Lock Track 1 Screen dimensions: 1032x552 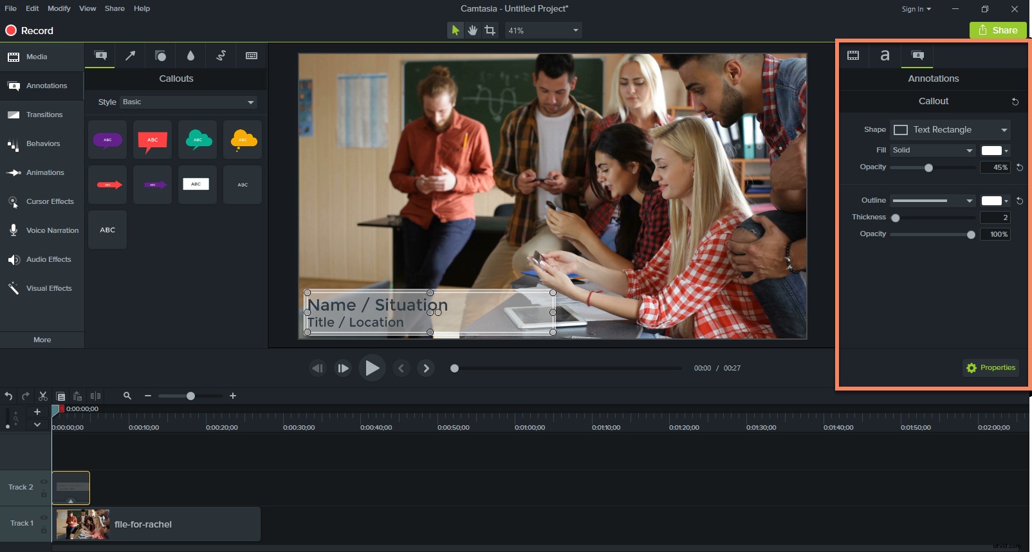pos(44,530)
